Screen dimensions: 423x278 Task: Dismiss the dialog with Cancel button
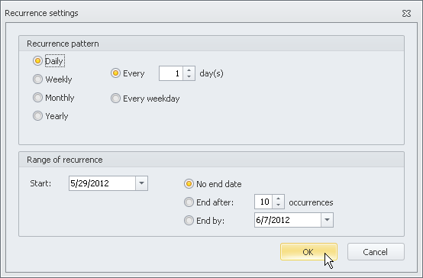point(376,252)
